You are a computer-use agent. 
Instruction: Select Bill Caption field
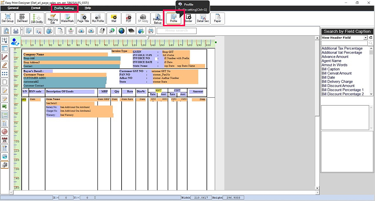point(331,69)
